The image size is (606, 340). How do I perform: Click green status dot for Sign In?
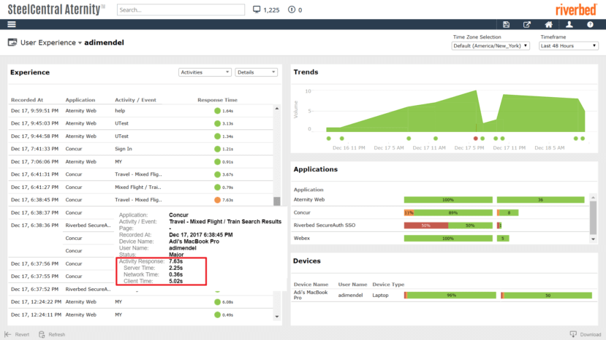(217, 149)
